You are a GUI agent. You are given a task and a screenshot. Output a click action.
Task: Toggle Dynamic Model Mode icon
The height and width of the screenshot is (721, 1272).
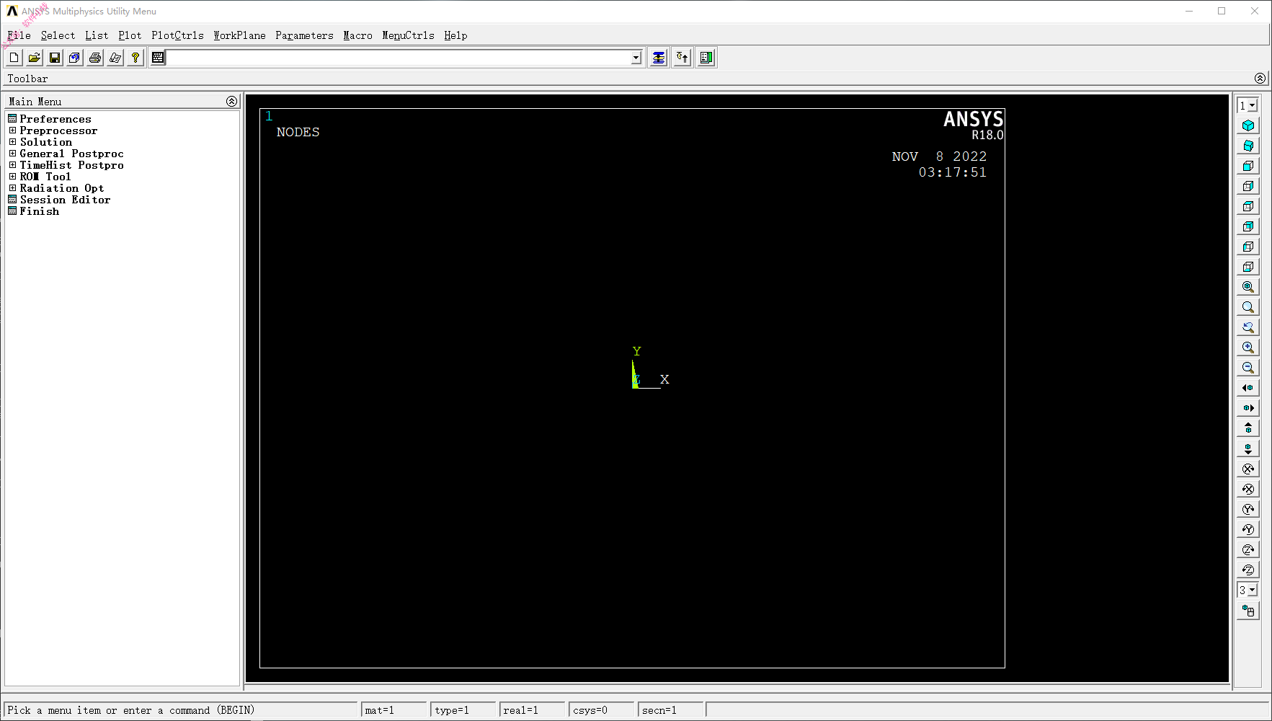click(x=1248, y=611)
